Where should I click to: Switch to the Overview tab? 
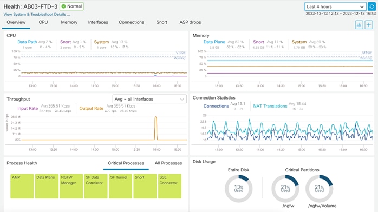tap(16, 22)
